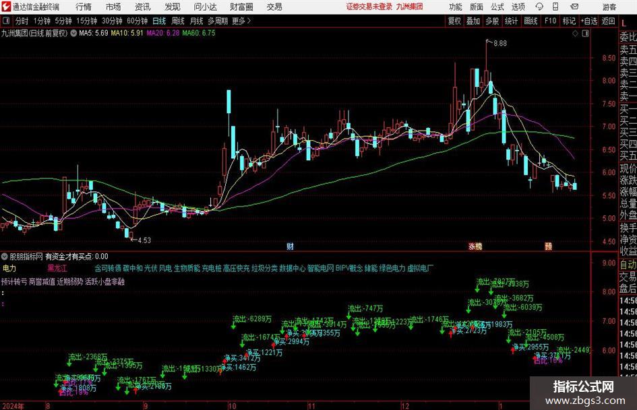Open 多周期 multi-period view
The width and height of the screenshot is (637, 410).
217,21
